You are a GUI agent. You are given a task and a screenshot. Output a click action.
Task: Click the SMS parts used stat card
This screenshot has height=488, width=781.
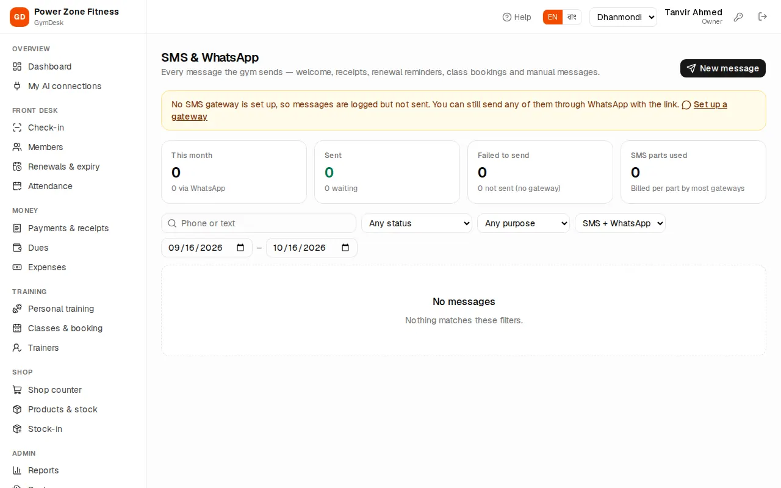tap(693, 172)
